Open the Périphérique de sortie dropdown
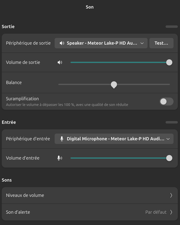Image resolution: width=180 pixels, height=225 pixels. (101, 43)
